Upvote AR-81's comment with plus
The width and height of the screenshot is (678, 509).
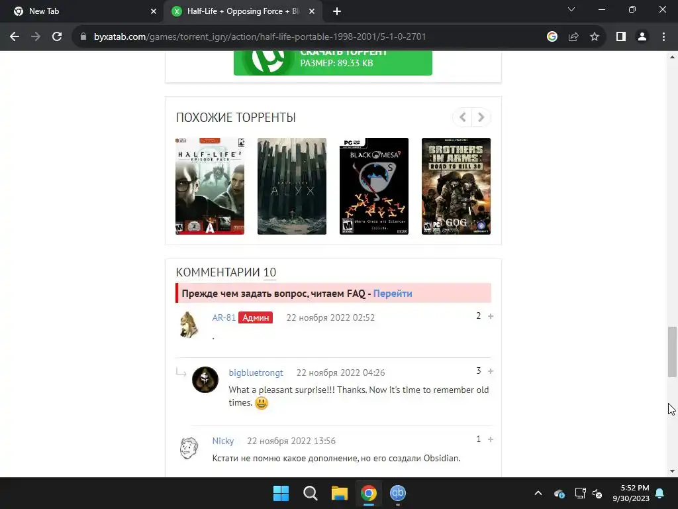tap(491, 316)
